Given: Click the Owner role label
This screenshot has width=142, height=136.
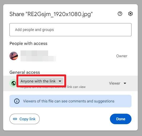Looking at the screenshot, I should coord(122,56).
